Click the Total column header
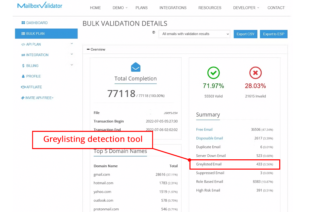Image resolution: width=318 pixels, height=212 pixels. click(x=174, y=166)
